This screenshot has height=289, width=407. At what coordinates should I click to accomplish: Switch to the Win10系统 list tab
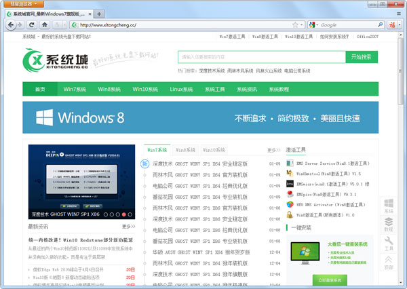point(214,150)
